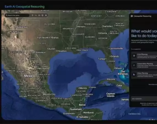Click the YUCATAN state label
This screenshot has height=124, width=157.
click(x=81, y=91)
